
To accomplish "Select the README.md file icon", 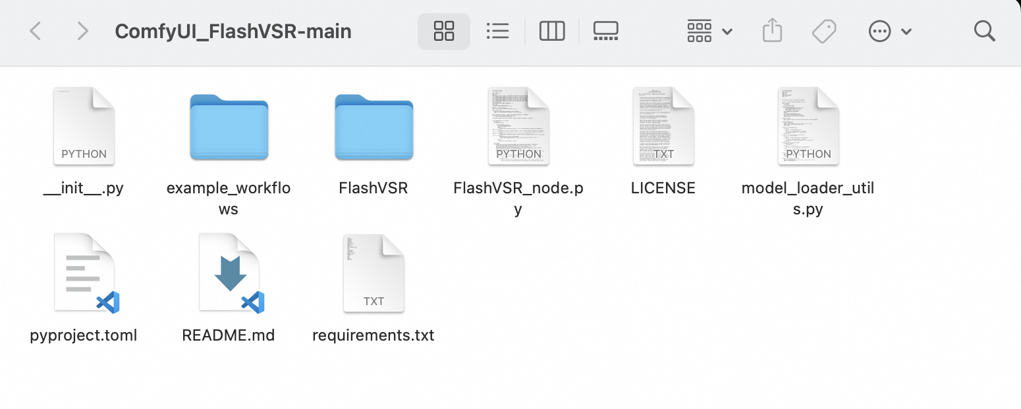I will tap(229, 273).
